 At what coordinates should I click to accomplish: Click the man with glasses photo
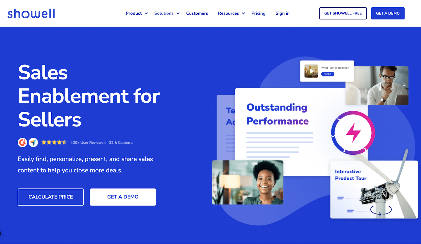point(377,86)
